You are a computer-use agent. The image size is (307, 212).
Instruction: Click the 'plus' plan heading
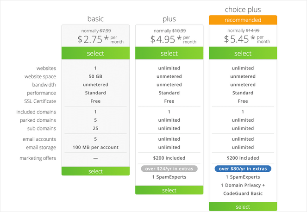169,19
